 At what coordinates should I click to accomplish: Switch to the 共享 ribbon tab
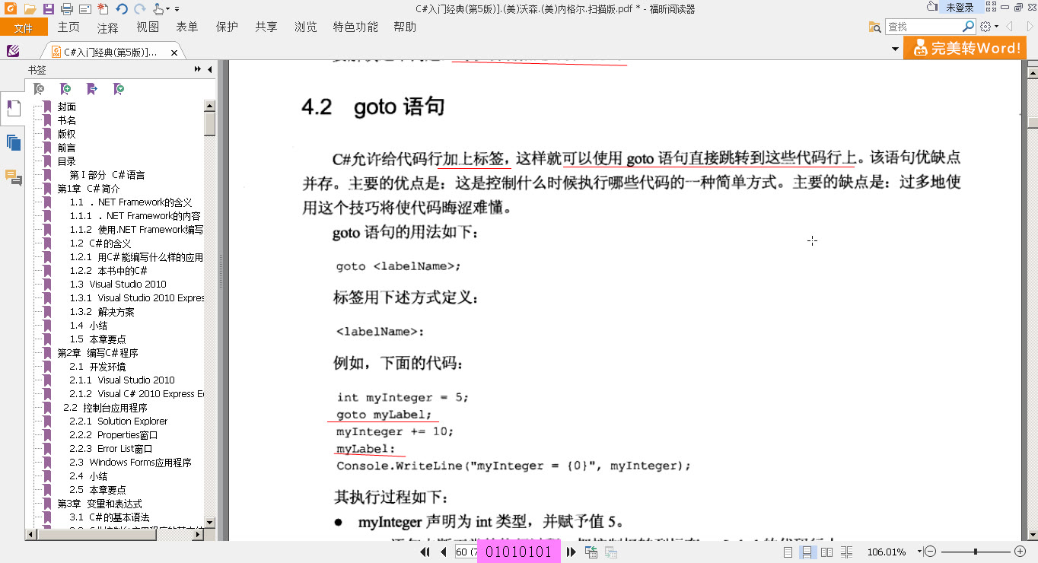(266, 27)
